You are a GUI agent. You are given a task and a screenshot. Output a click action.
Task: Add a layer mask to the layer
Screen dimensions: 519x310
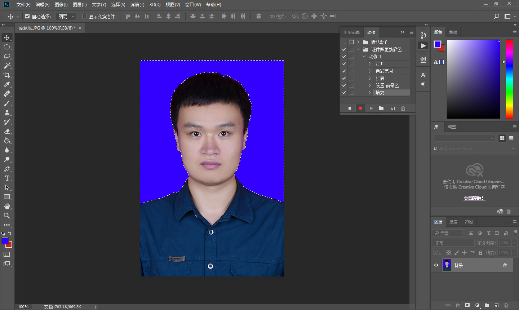[x=467, y=305]
